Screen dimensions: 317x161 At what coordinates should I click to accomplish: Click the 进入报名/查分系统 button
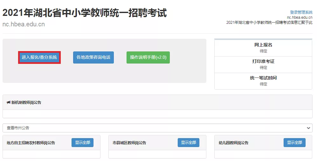tap(39, 57)
